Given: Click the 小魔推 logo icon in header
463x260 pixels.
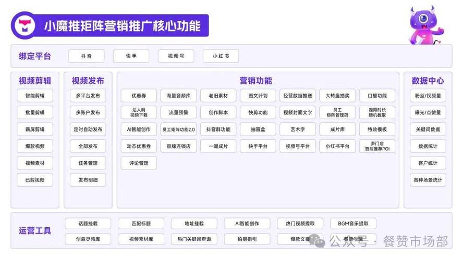Looking at the screenshot, I should (x=25, y=25).
